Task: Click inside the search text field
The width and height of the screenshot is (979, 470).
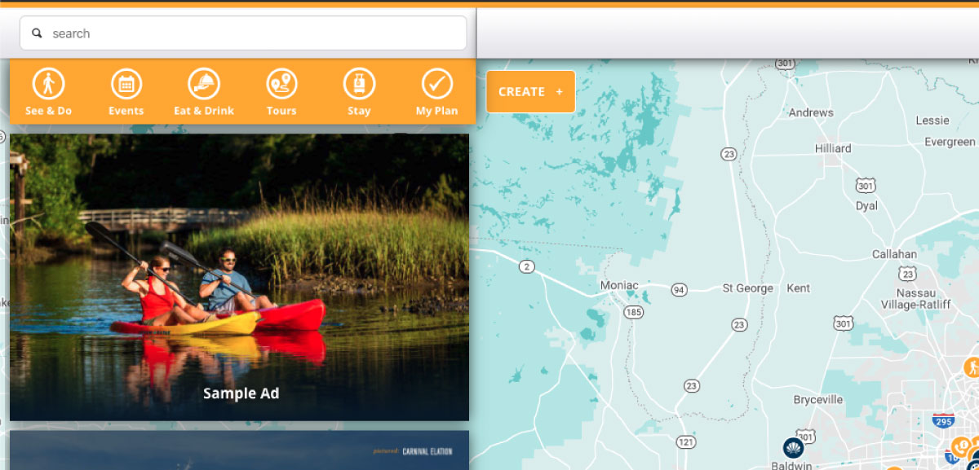Action: point(245,33)
